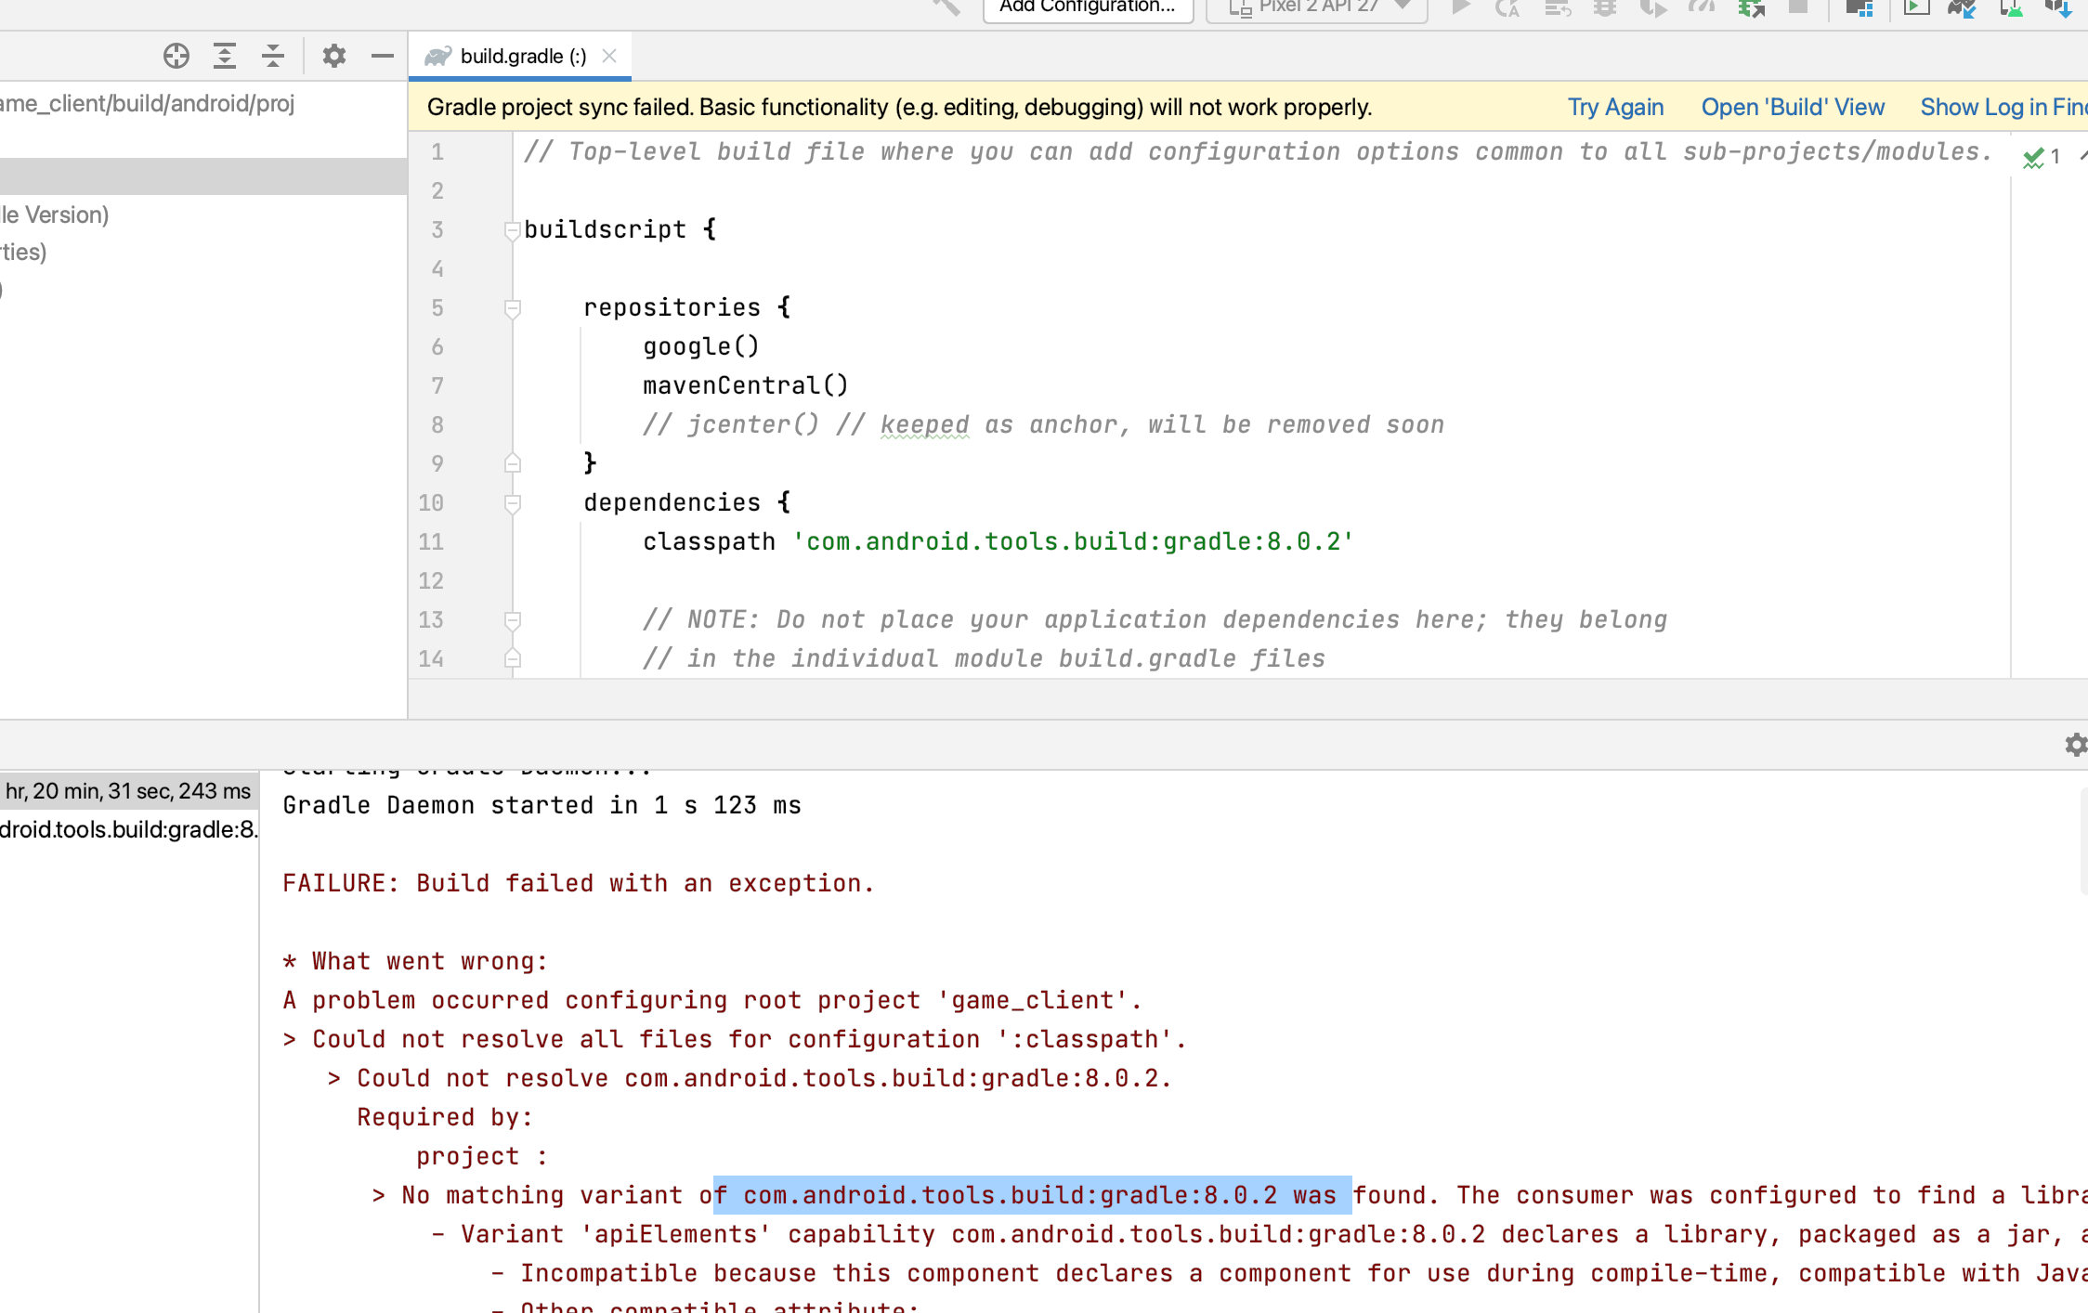Hide the Project panel with minus icon

[x=382, y=56]
